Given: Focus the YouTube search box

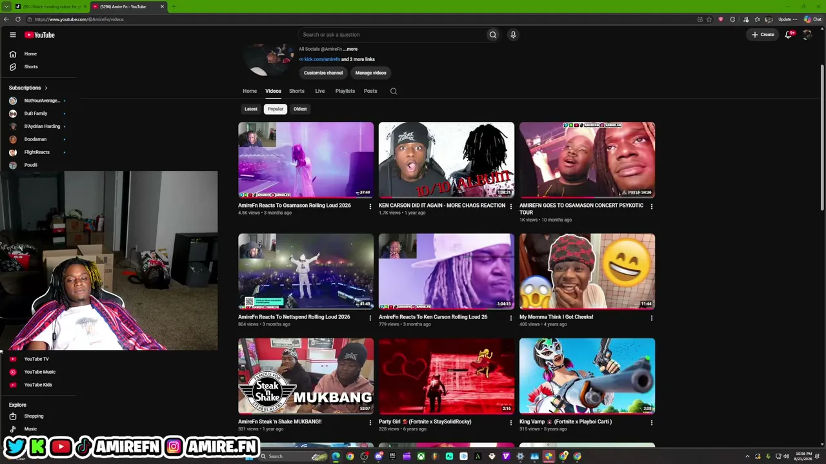Looking at the screenshot, I should click(x=392, y=35).
